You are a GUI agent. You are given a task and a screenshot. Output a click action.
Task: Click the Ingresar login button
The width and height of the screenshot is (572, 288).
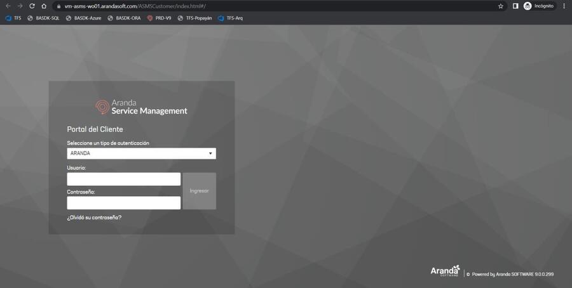pyautogui.click(x=199, y=191)
